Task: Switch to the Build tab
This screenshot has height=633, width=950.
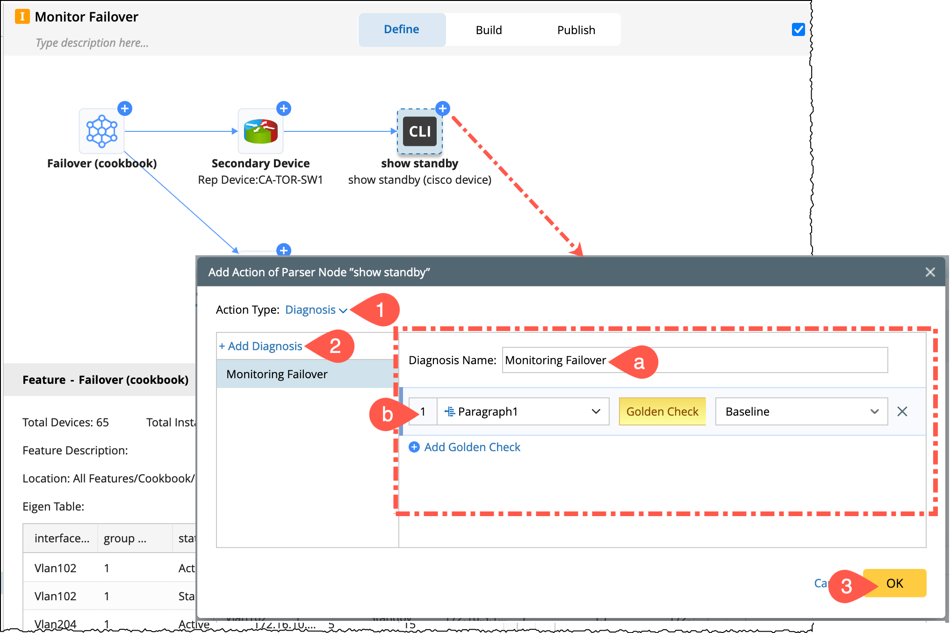Action: (489, 30)
